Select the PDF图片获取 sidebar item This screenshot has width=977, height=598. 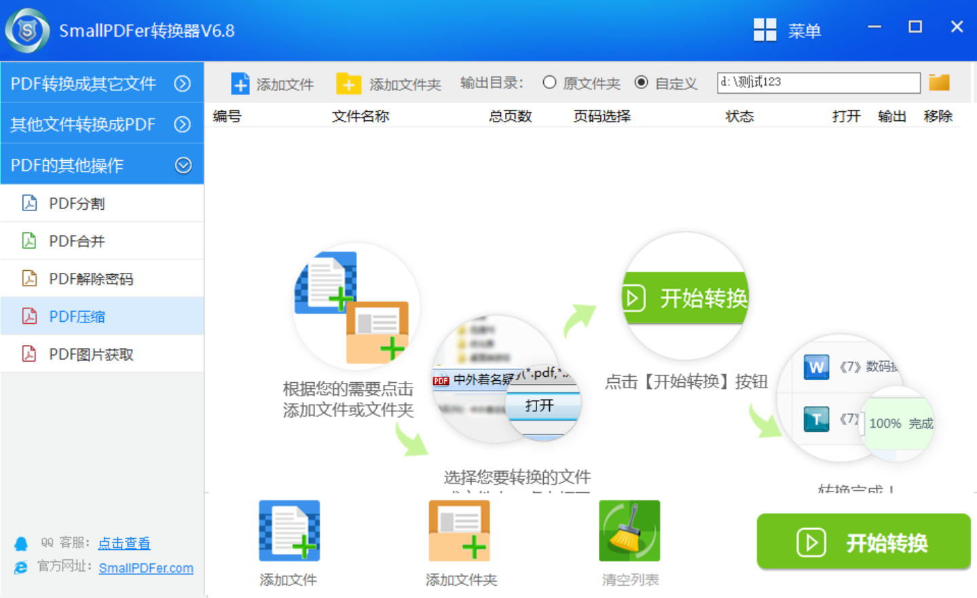pyautogui.click(x=91, y=354)
